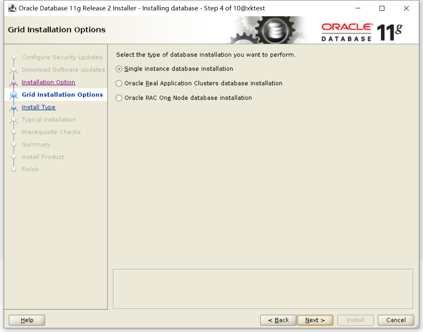Viewport: 423px width, 332px height.
Task: Click the disabled Install button
Action: click(x=355, y=320)
